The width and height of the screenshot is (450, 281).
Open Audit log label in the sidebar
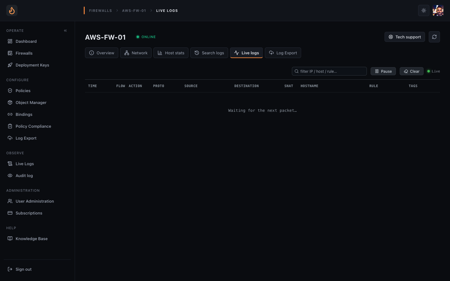24,175
